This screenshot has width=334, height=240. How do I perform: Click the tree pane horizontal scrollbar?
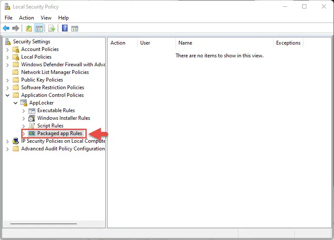43,224
